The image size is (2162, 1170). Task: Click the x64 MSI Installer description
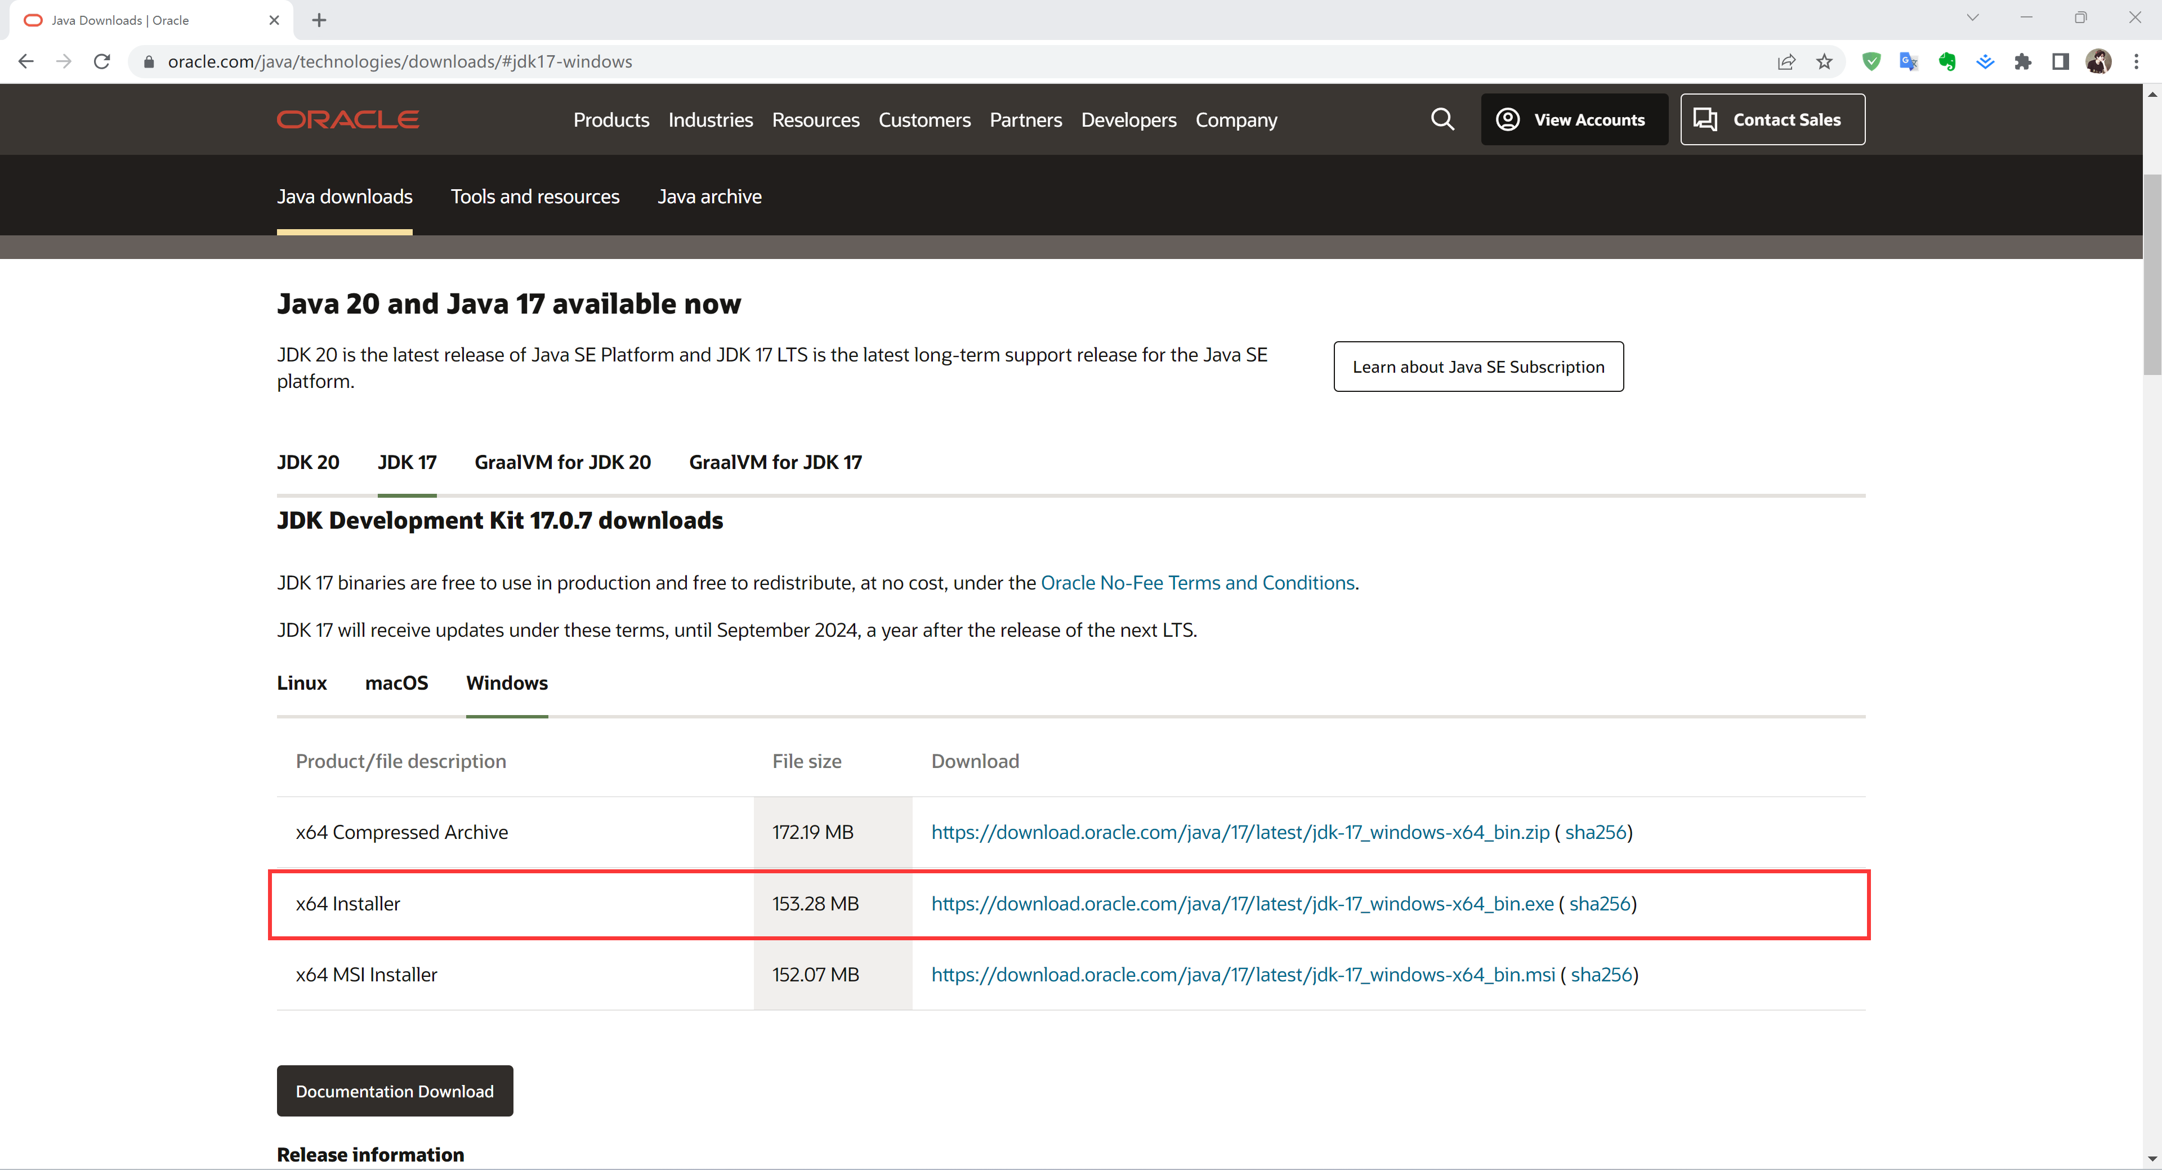click(x=366, y=975)
